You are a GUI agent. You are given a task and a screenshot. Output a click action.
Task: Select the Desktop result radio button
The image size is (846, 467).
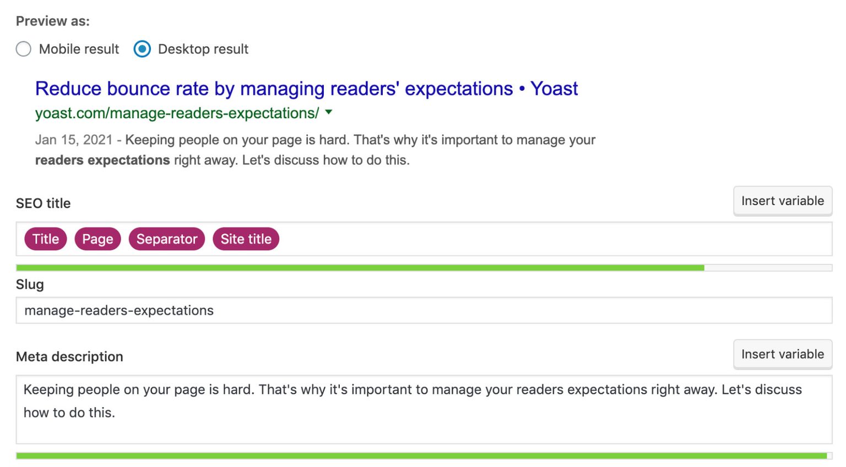(142, 50)
